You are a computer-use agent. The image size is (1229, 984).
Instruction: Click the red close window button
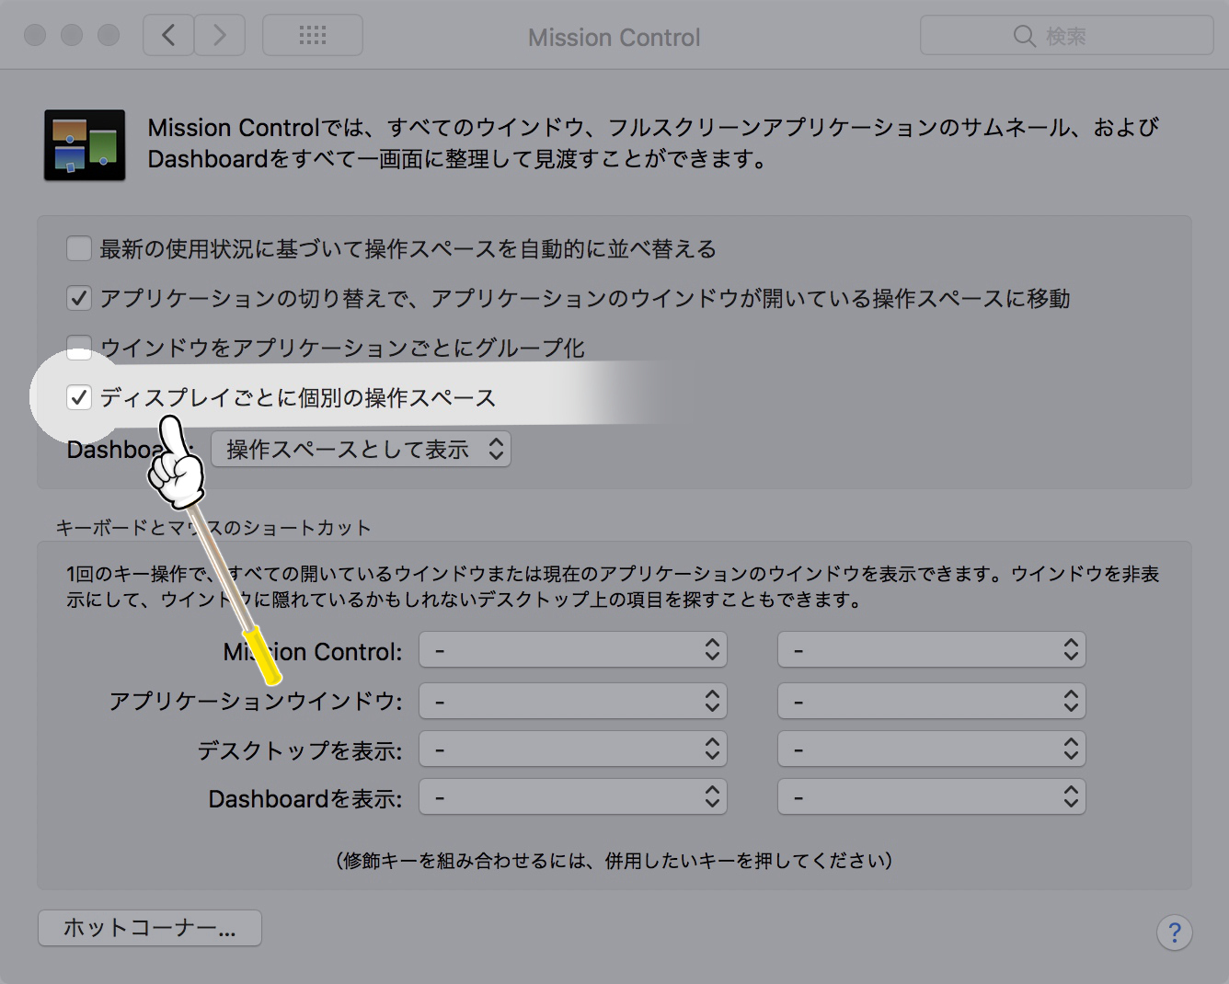pos(35,35)
